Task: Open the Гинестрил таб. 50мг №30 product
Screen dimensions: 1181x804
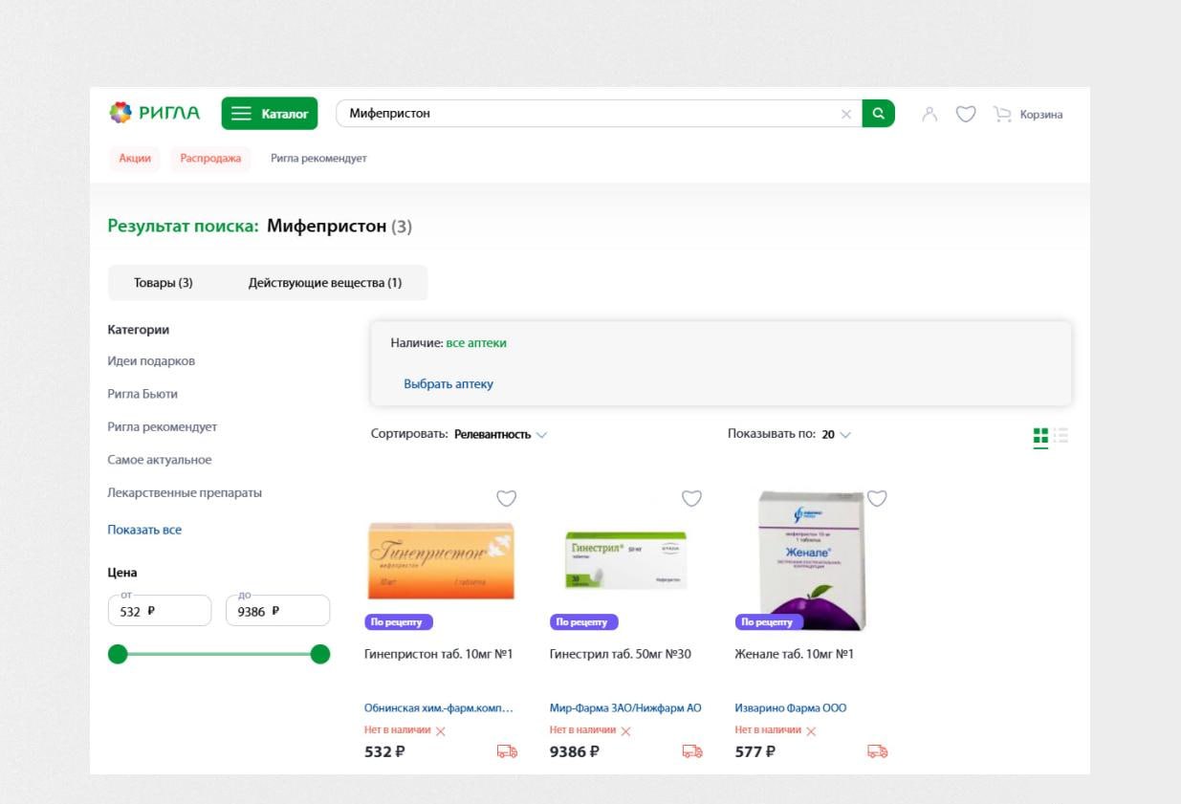Action: click(621, 655)
